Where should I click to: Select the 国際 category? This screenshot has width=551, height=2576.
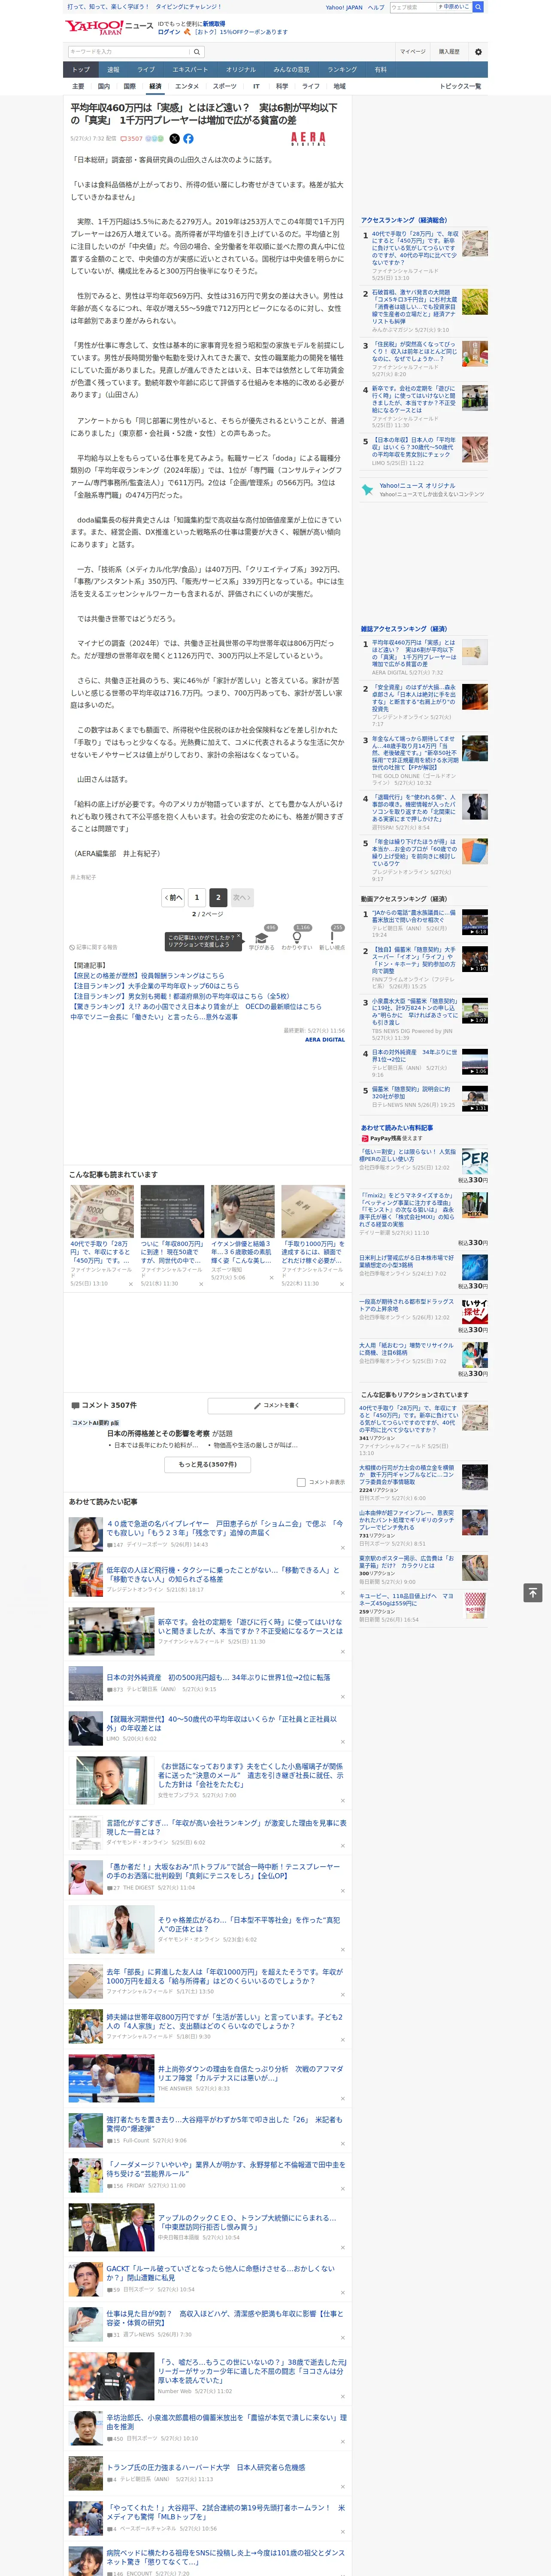(x=130, y=86)
